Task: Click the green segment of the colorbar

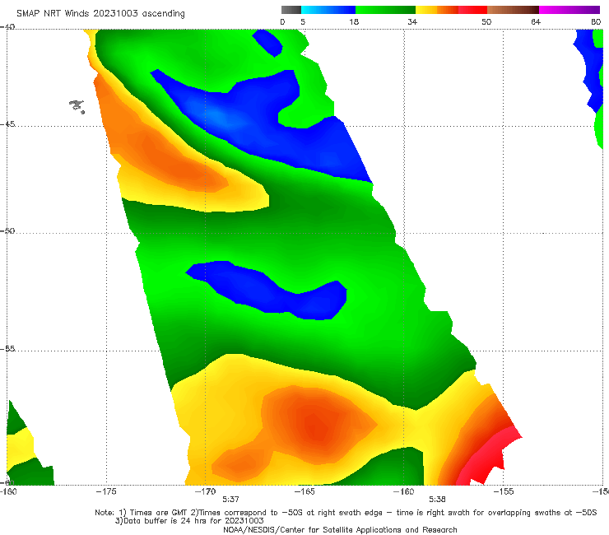Action: 385,10
